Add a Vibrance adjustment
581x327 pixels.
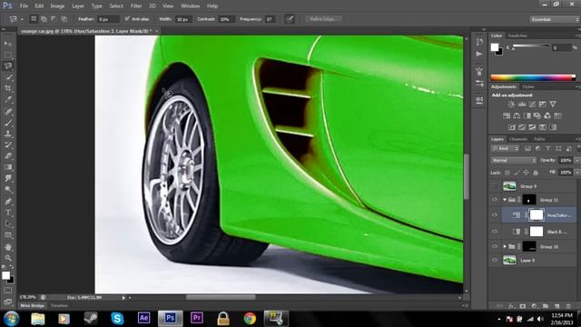click(x=553, y=104)
